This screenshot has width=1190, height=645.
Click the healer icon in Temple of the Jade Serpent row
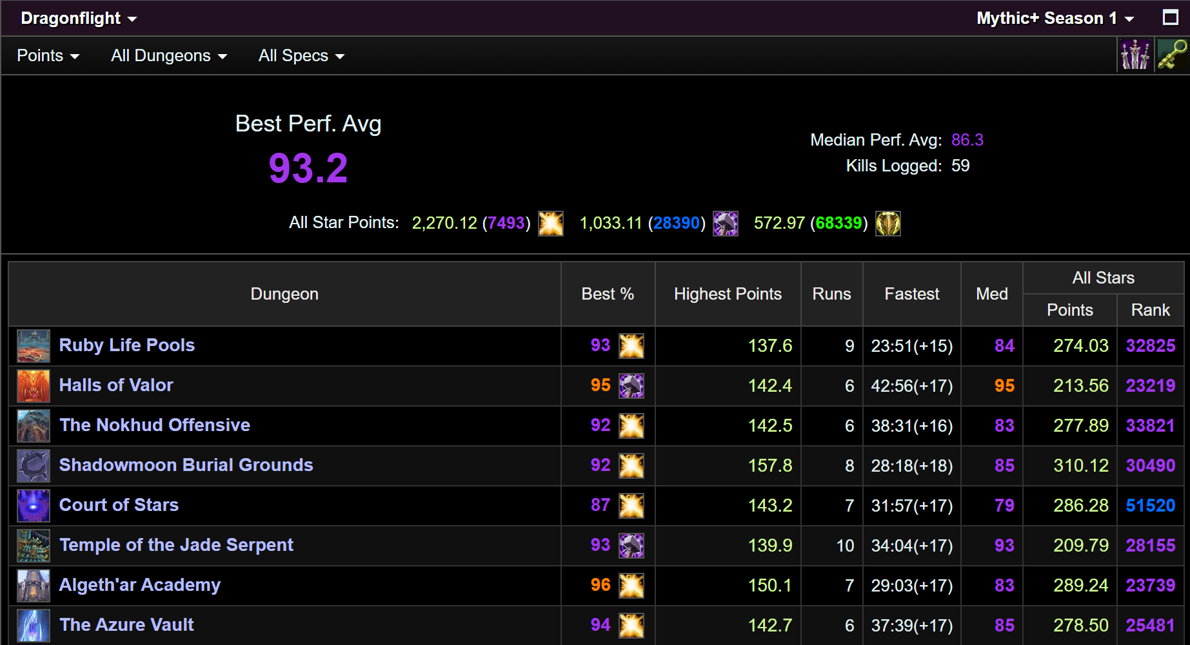point(631,546)
